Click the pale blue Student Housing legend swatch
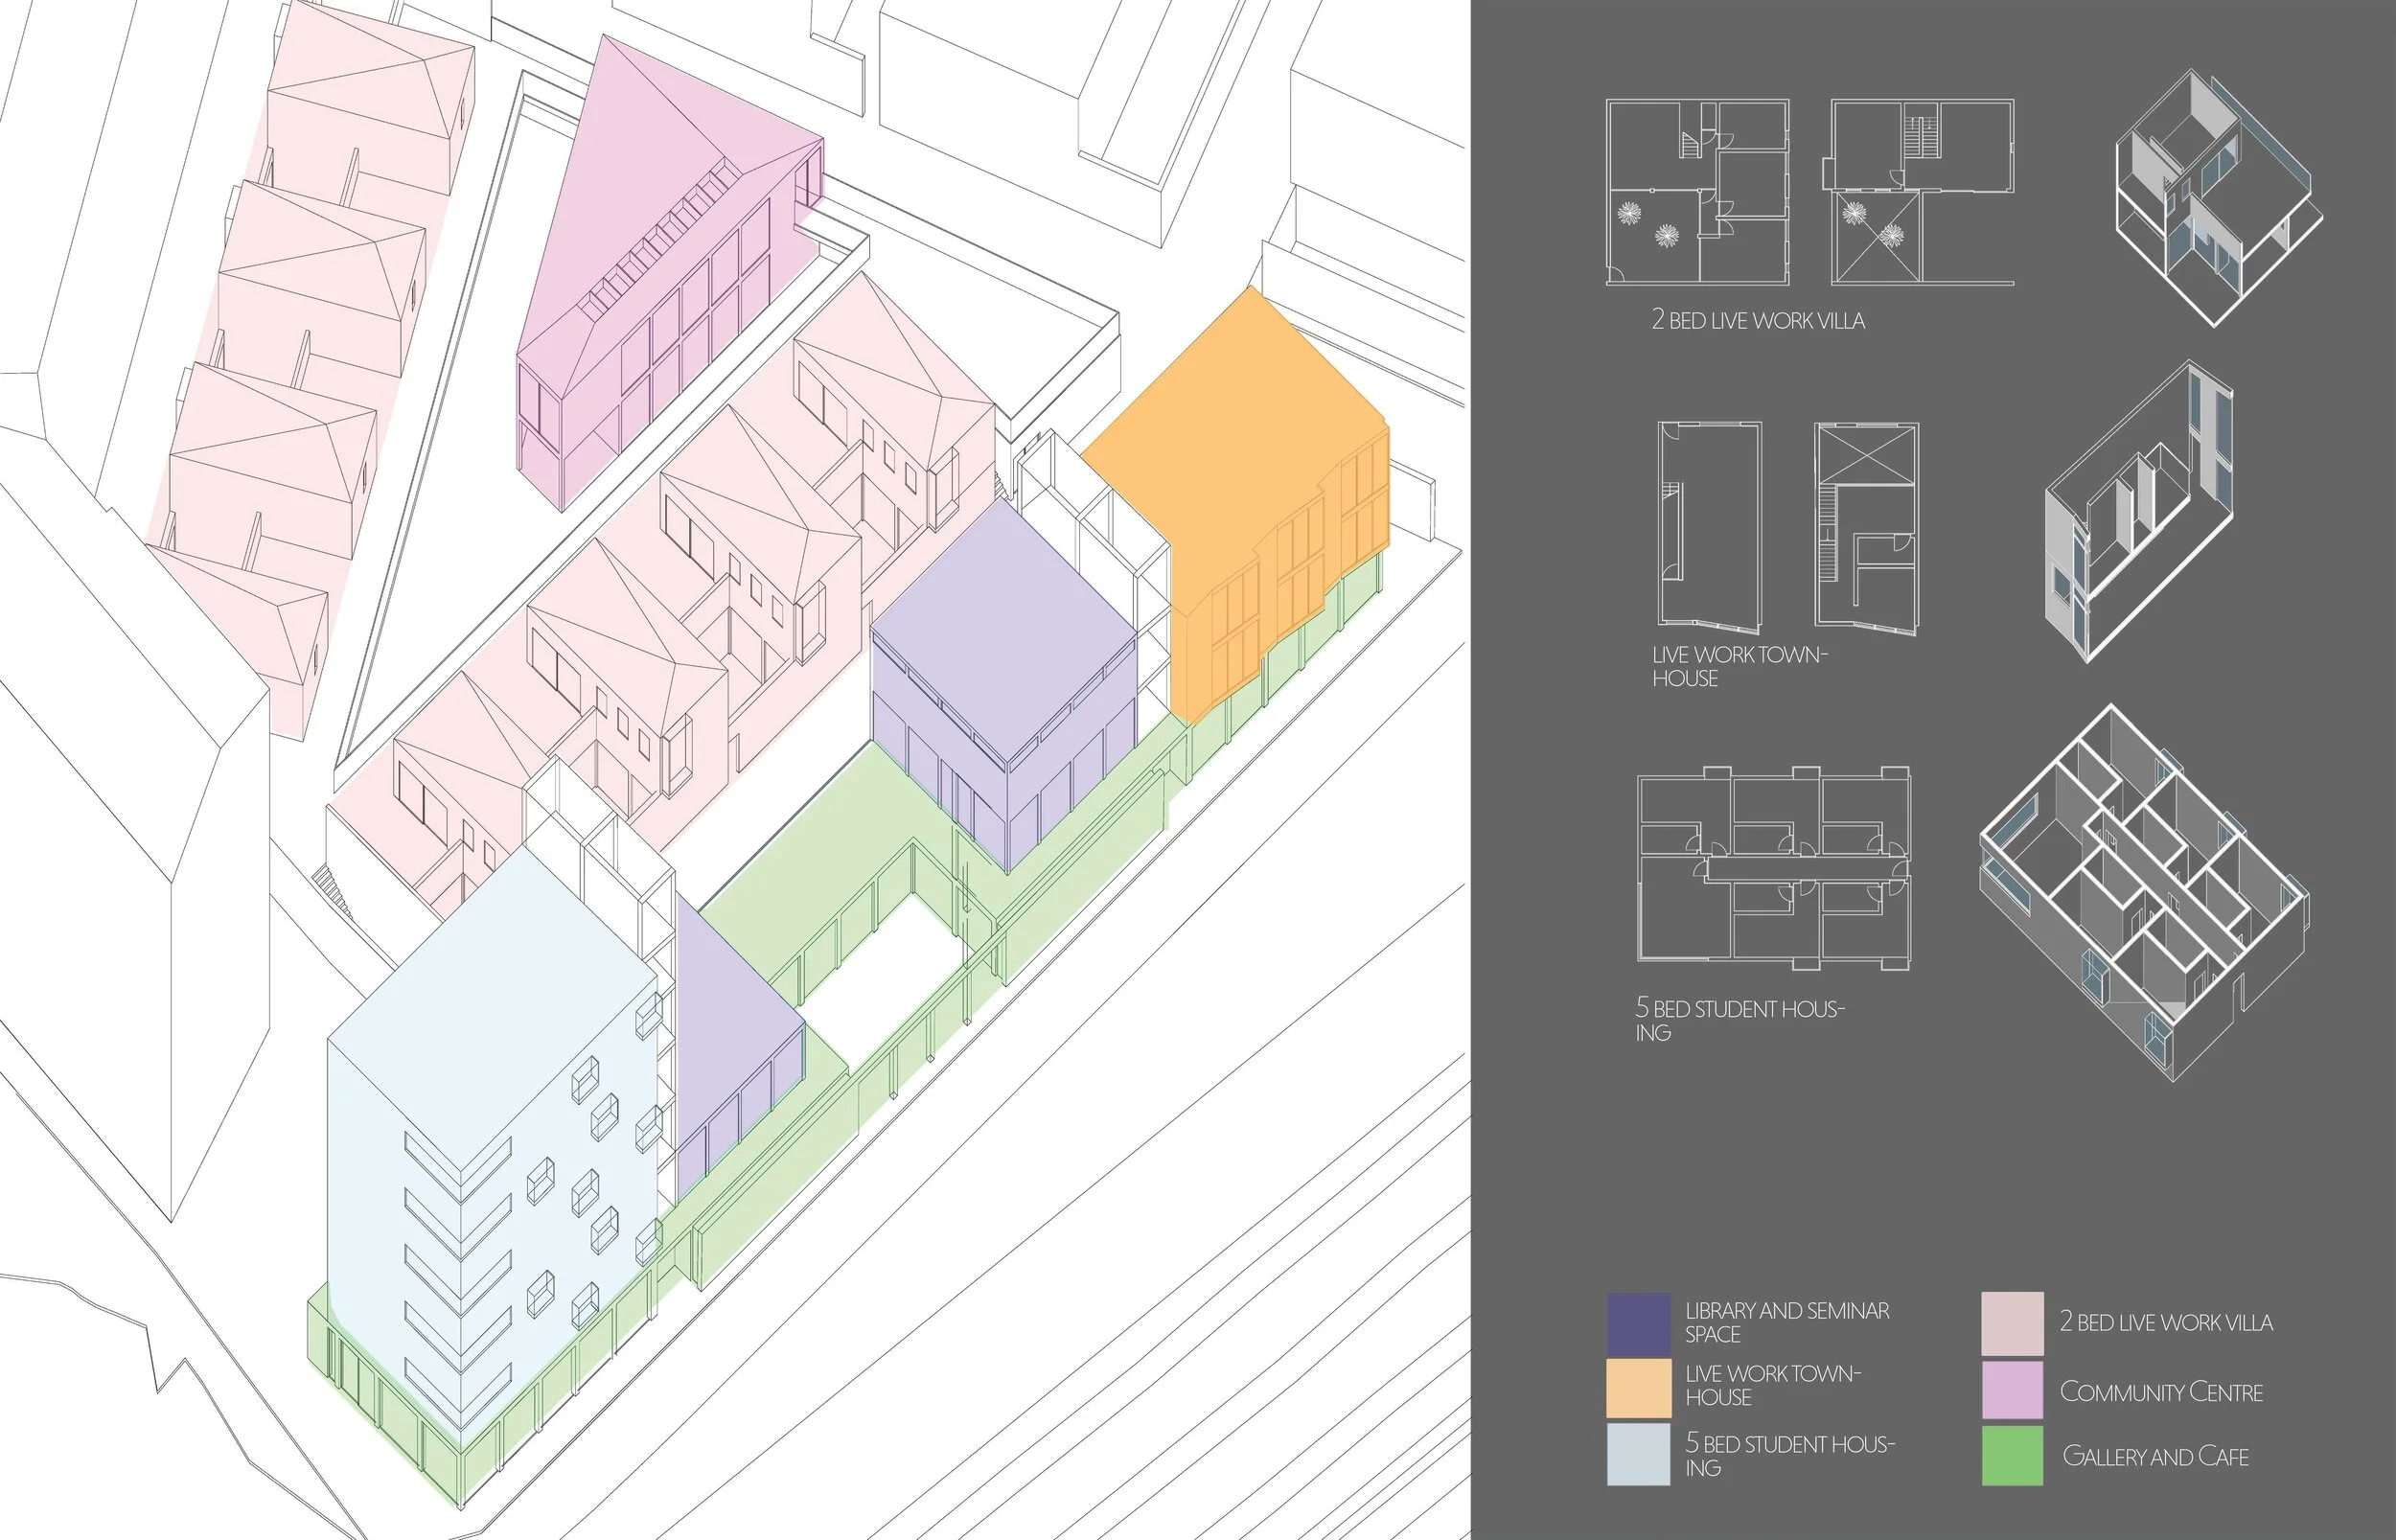The image size is (2396, 1540). pyautogui.click(x=1638, y=1454)
